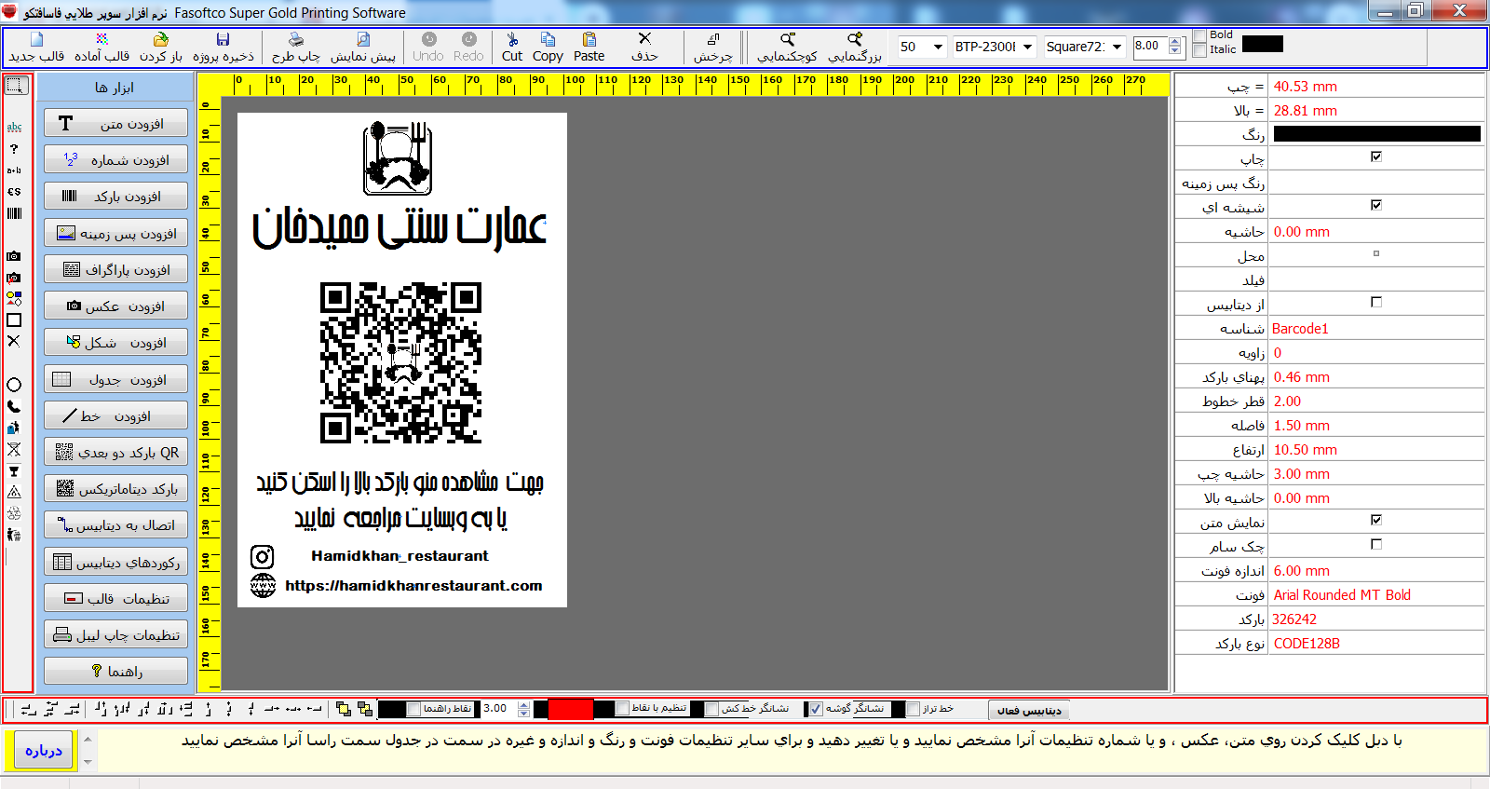
Task: Click the black font color swatch near Bold
Action: (1263, 44)
